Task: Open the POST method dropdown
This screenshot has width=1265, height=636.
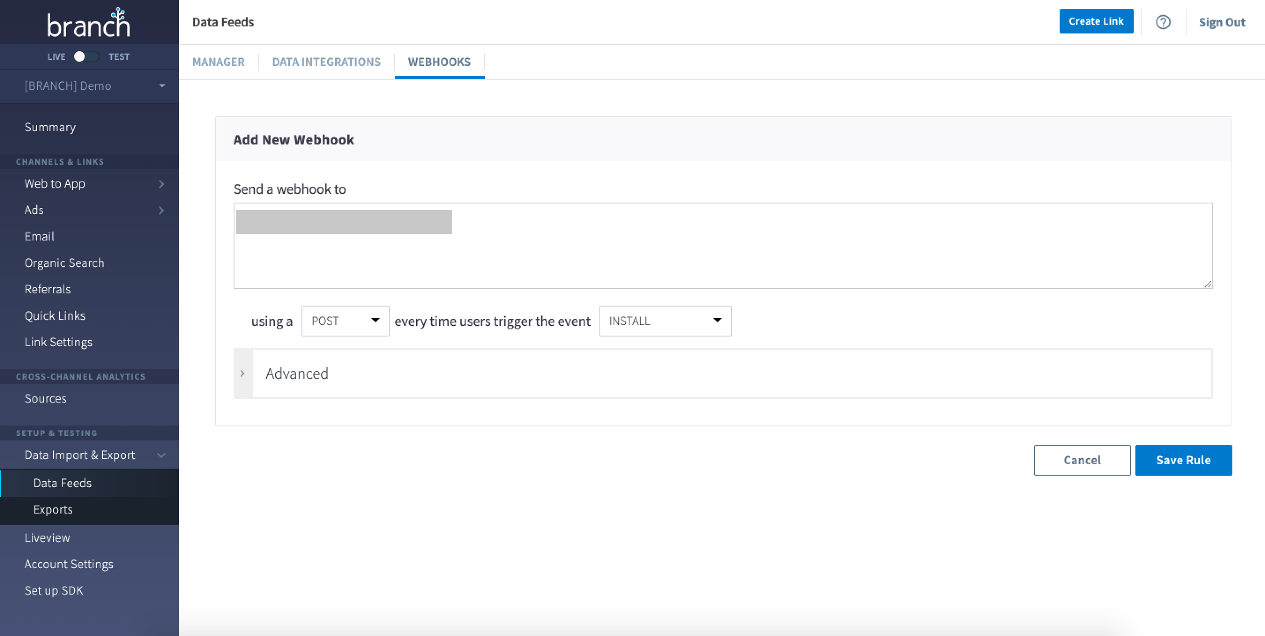Action: point(345,321)
